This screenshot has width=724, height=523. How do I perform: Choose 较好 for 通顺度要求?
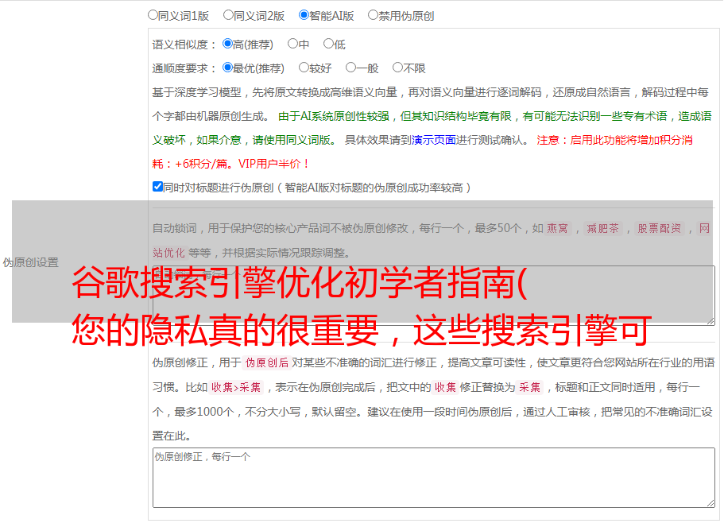click(x=304, y=68)
